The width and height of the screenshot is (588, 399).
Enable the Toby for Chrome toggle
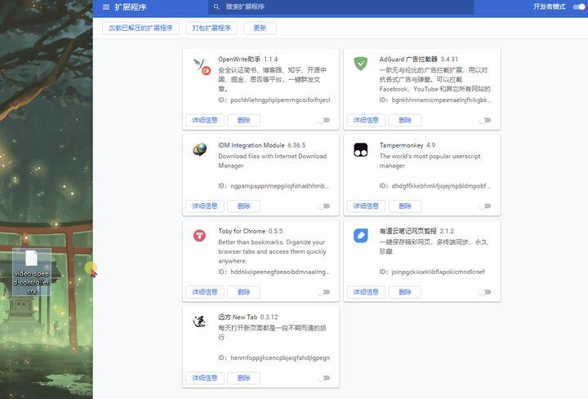tap(324, 292)
